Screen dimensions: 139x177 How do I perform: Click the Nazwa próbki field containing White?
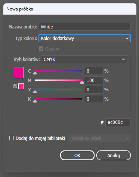tap(84, 27)
